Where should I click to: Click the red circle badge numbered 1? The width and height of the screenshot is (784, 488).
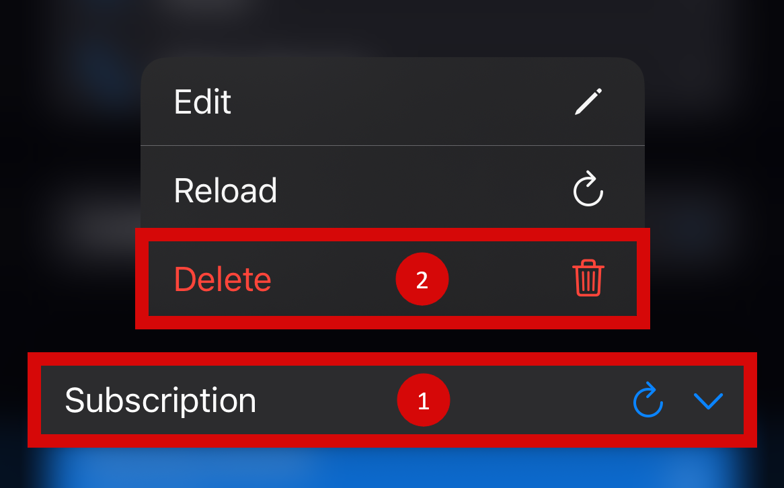click(x=424, y=400)
